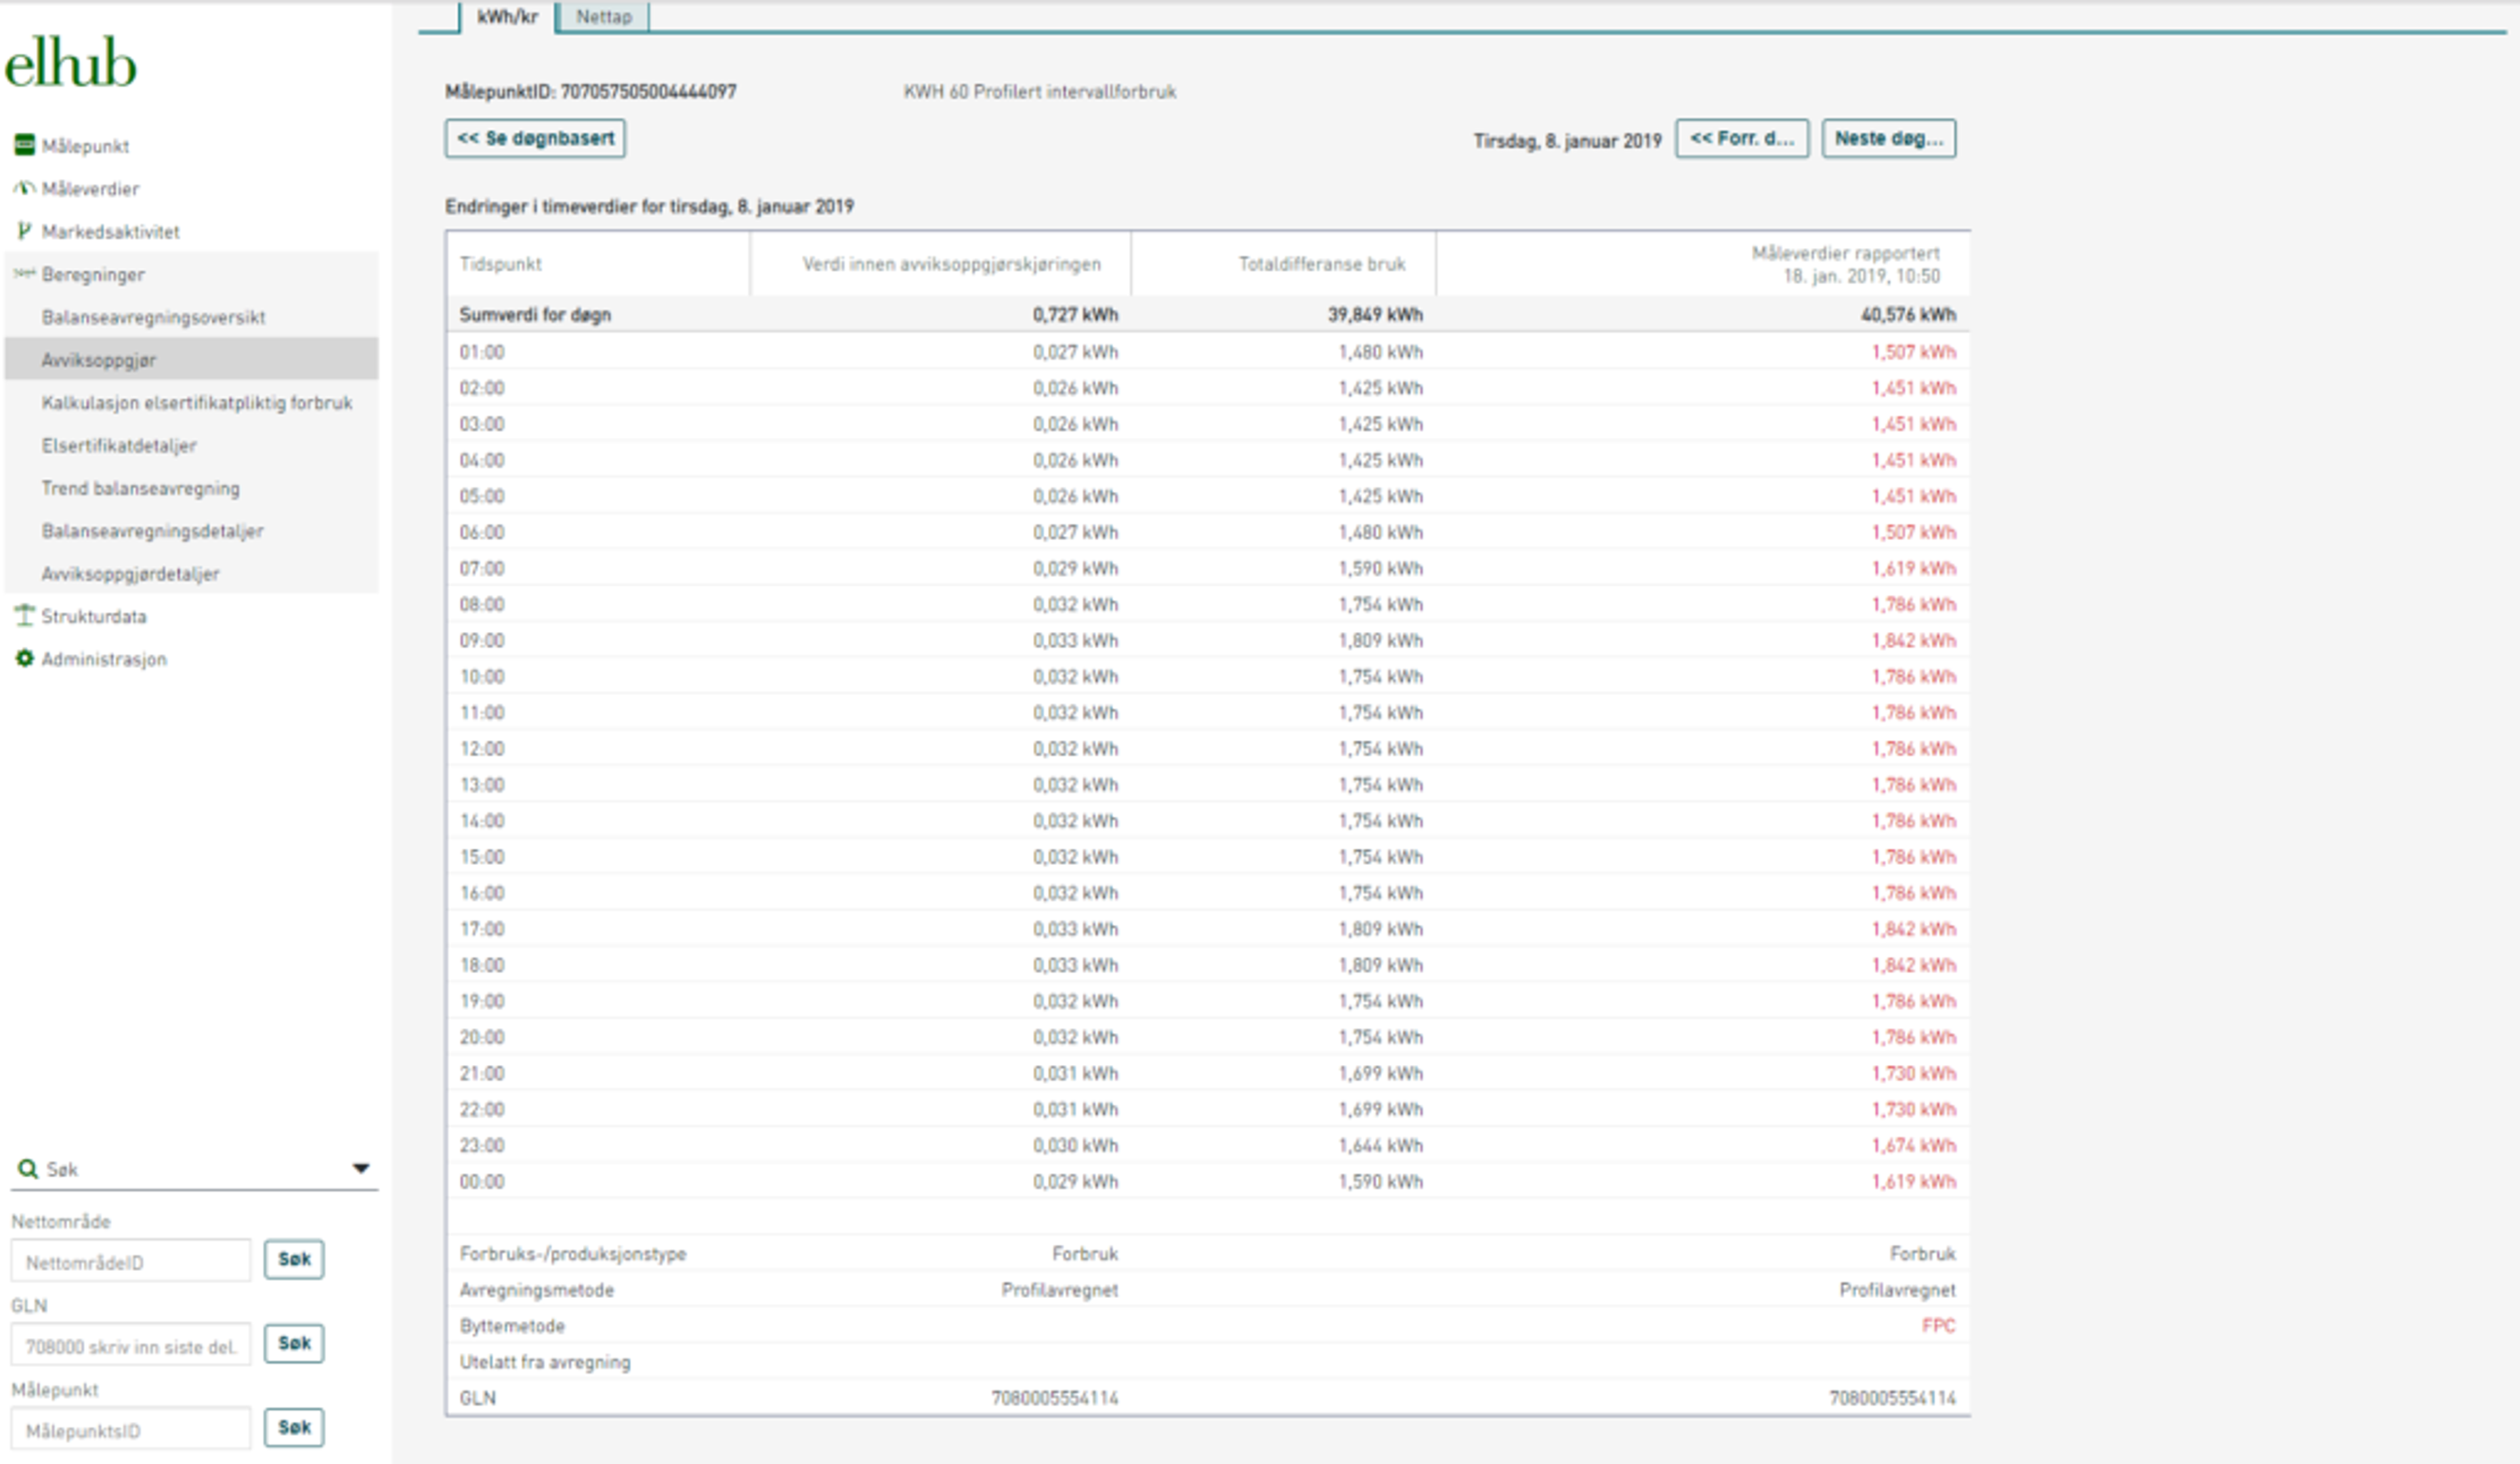Open Avviksoppgjørdetaljer menu entry
This screenshot has height=1464, width=2520.
130,574
